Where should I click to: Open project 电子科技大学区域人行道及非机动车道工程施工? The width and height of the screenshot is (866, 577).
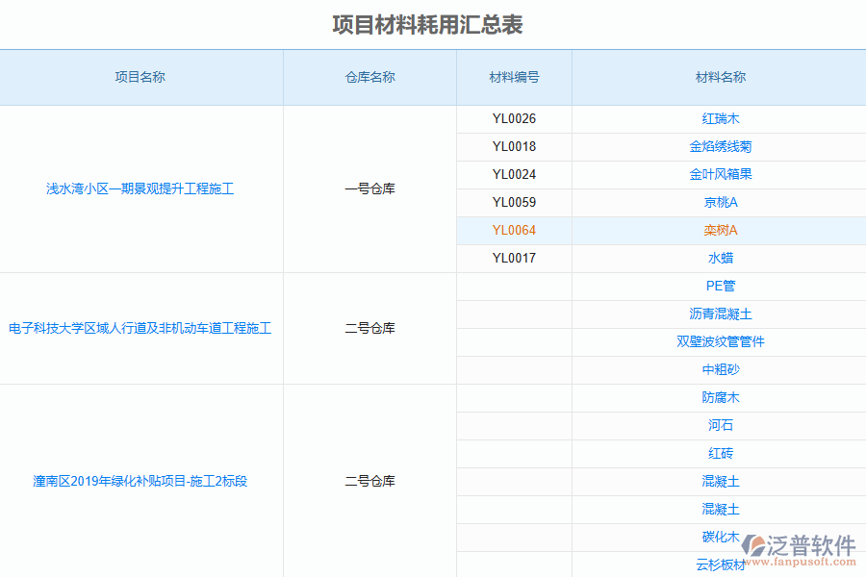coord(140,328)
